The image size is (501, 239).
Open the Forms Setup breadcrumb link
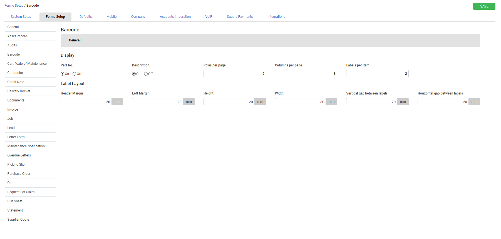(14, 6)
